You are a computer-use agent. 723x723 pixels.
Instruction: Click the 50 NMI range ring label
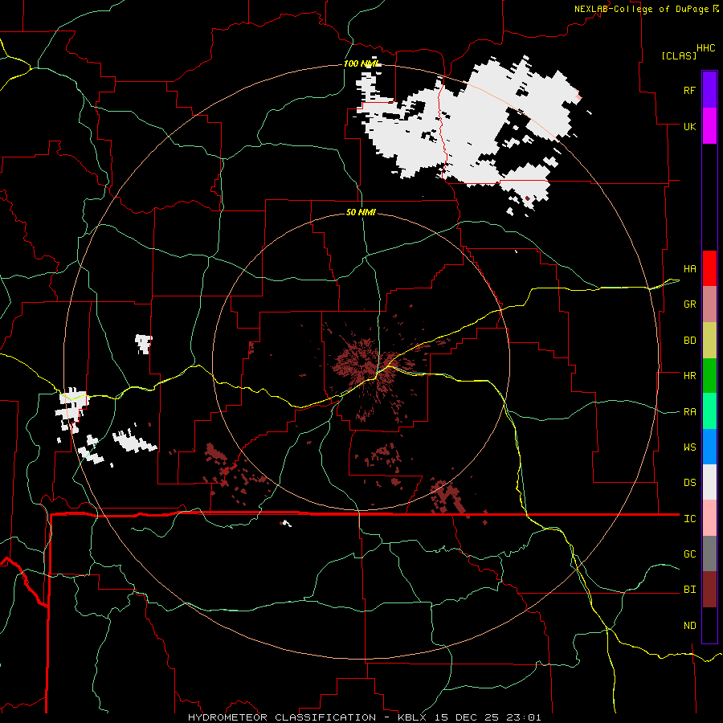point(361,212)
